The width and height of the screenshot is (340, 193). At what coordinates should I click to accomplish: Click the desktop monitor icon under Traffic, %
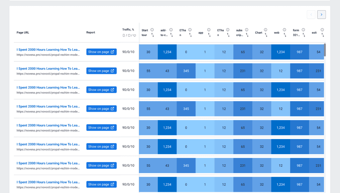[135, 35]
